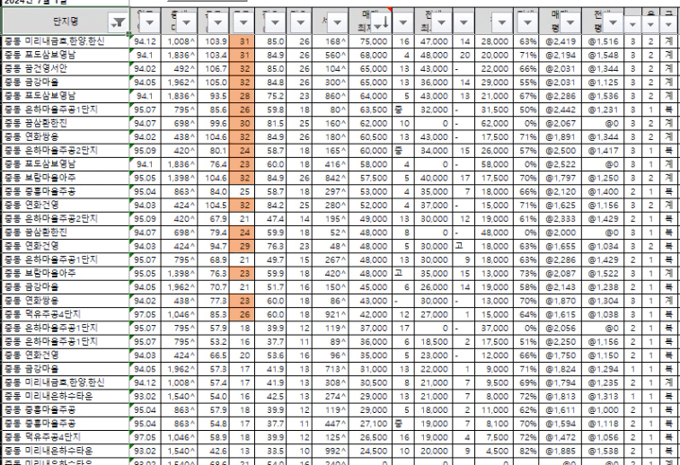Select the cell showing 105.0

pyautogui.click(x=213, y=83)
